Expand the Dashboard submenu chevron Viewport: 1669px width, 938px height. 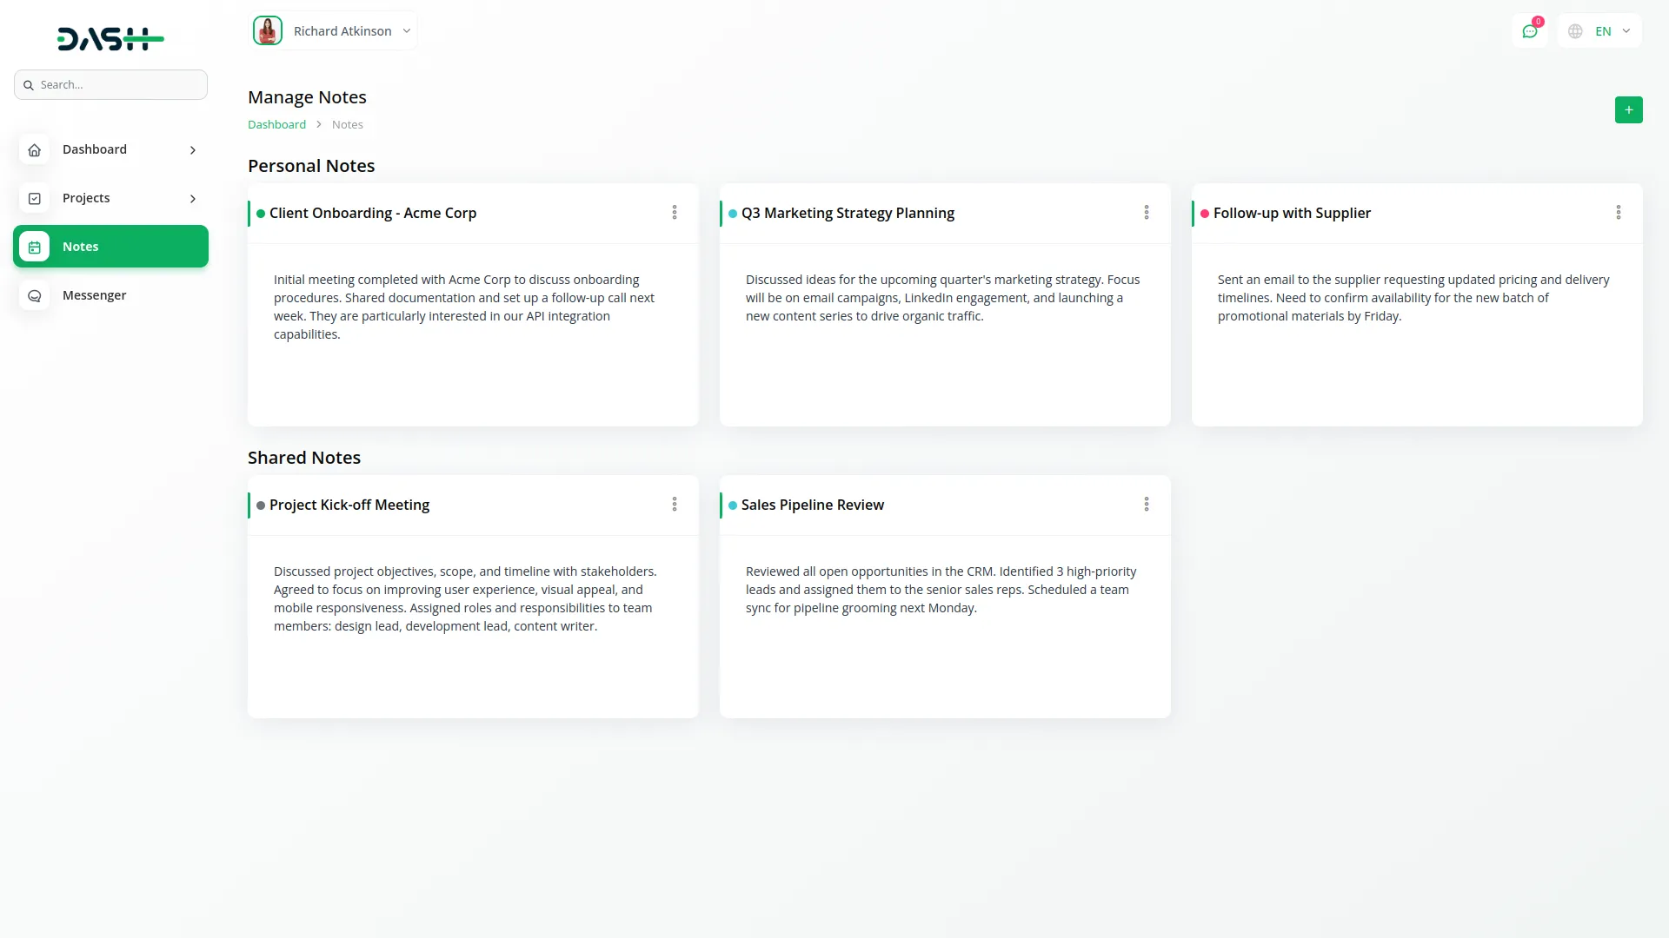pyautogui.click(x=193, y=150)
